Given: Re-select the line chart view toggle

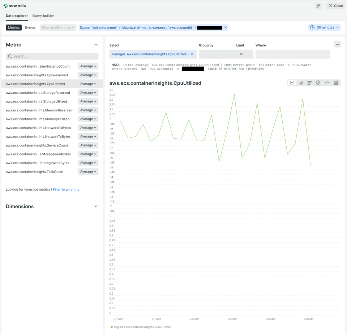Looking at the screenshot, I should click(292, 83).
